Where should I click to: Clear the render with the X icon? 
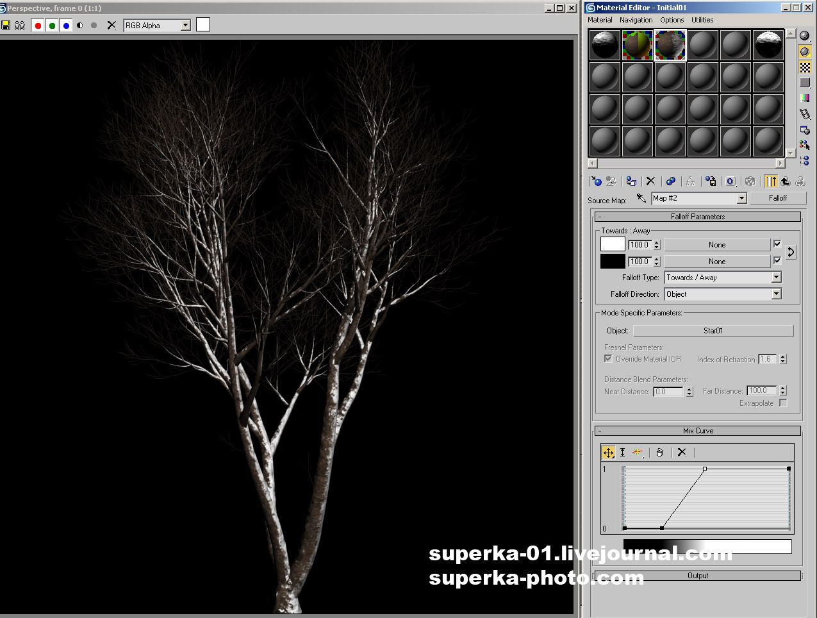point(111,25)
